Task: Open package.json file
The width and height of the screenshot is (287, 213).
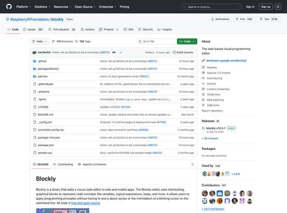Action: click(x=46, y=145)
